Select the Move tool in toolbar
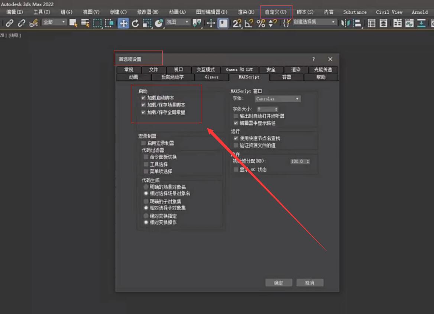 [123, 23]
